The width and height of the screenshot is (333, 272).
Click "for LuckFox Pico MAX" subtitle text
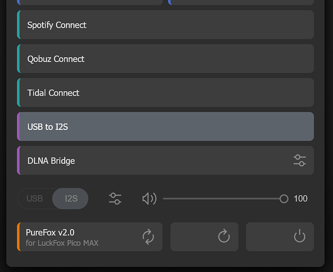(62, 243)
